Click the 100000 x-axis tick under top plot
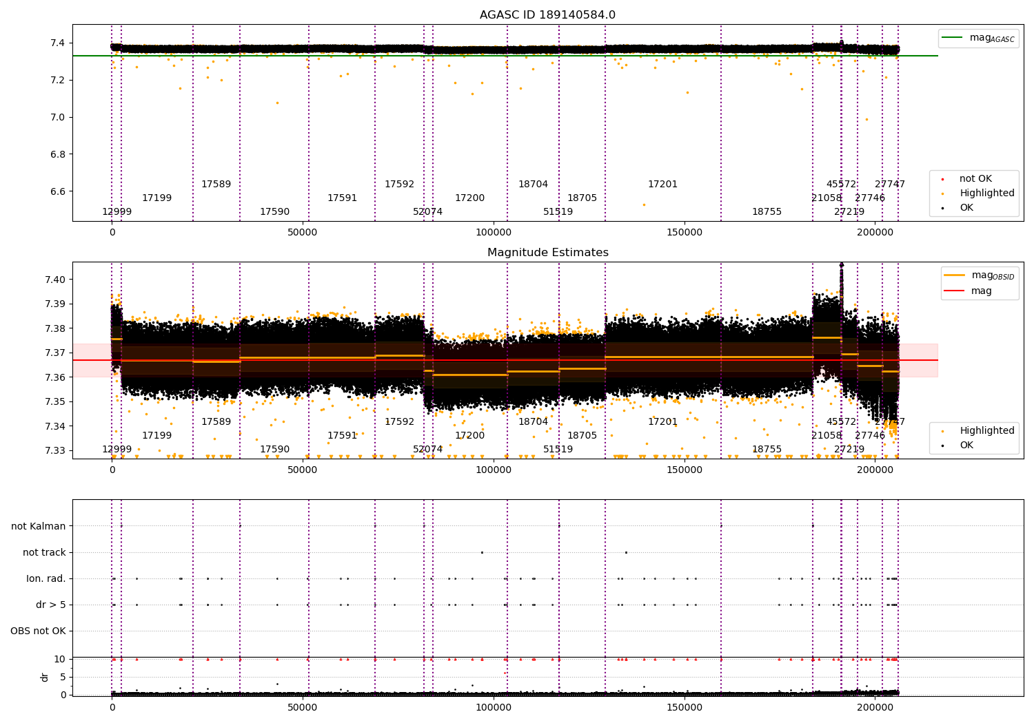This screenshot has width=1034, height=723. point(494,233)
